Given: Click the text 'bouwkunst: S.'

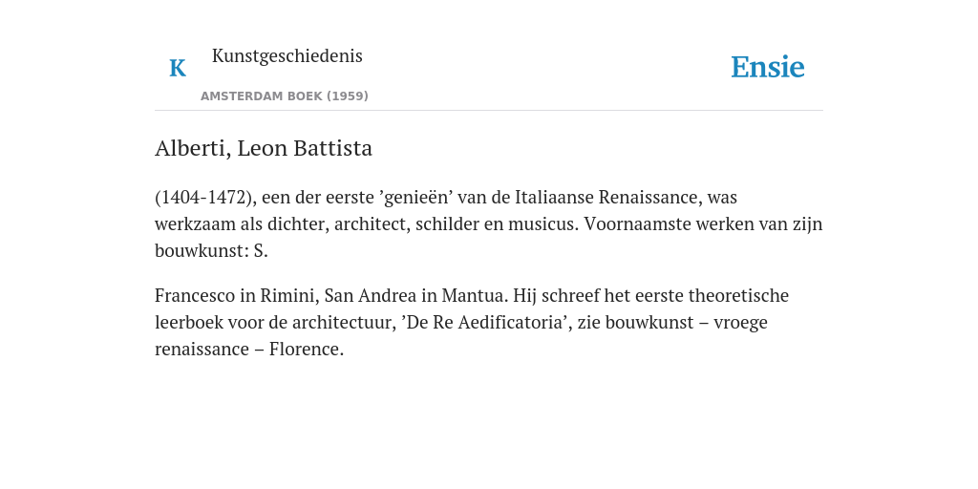Looking at the screenshot, I should [x=211, y=251].
